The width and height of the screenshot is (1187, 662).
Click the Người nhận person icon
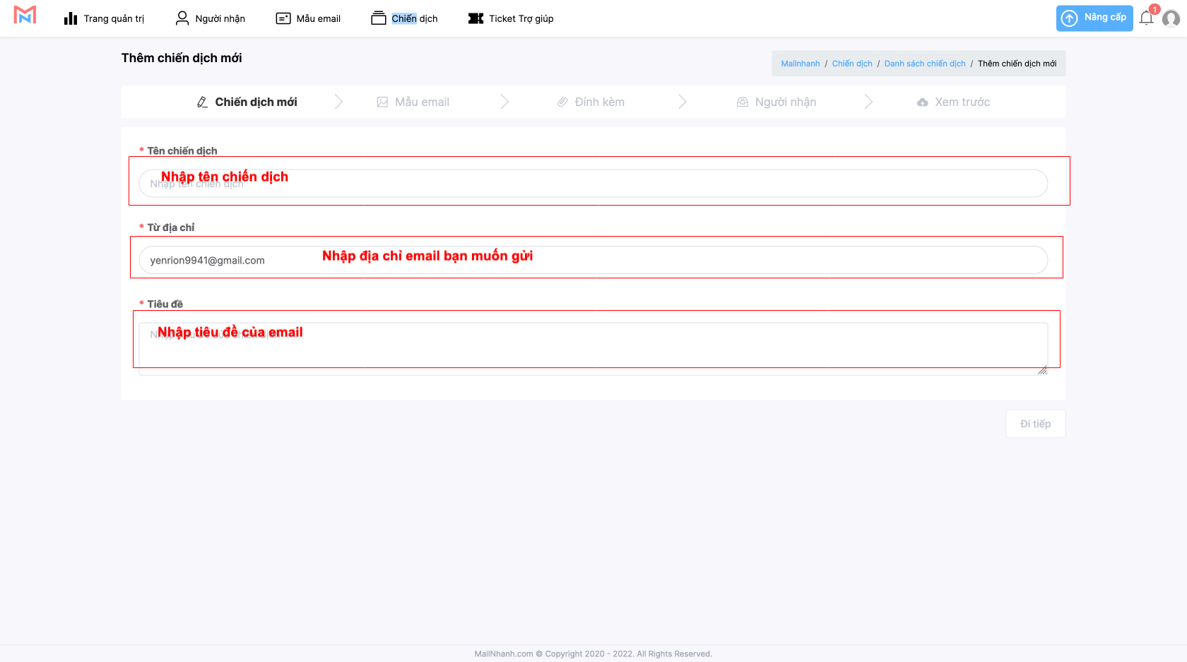coord(182,18)
